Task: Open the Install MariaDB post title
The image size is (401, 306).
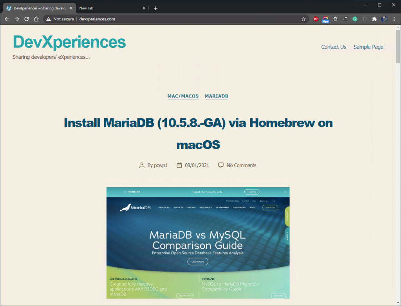Action: [x=198, y=134]
